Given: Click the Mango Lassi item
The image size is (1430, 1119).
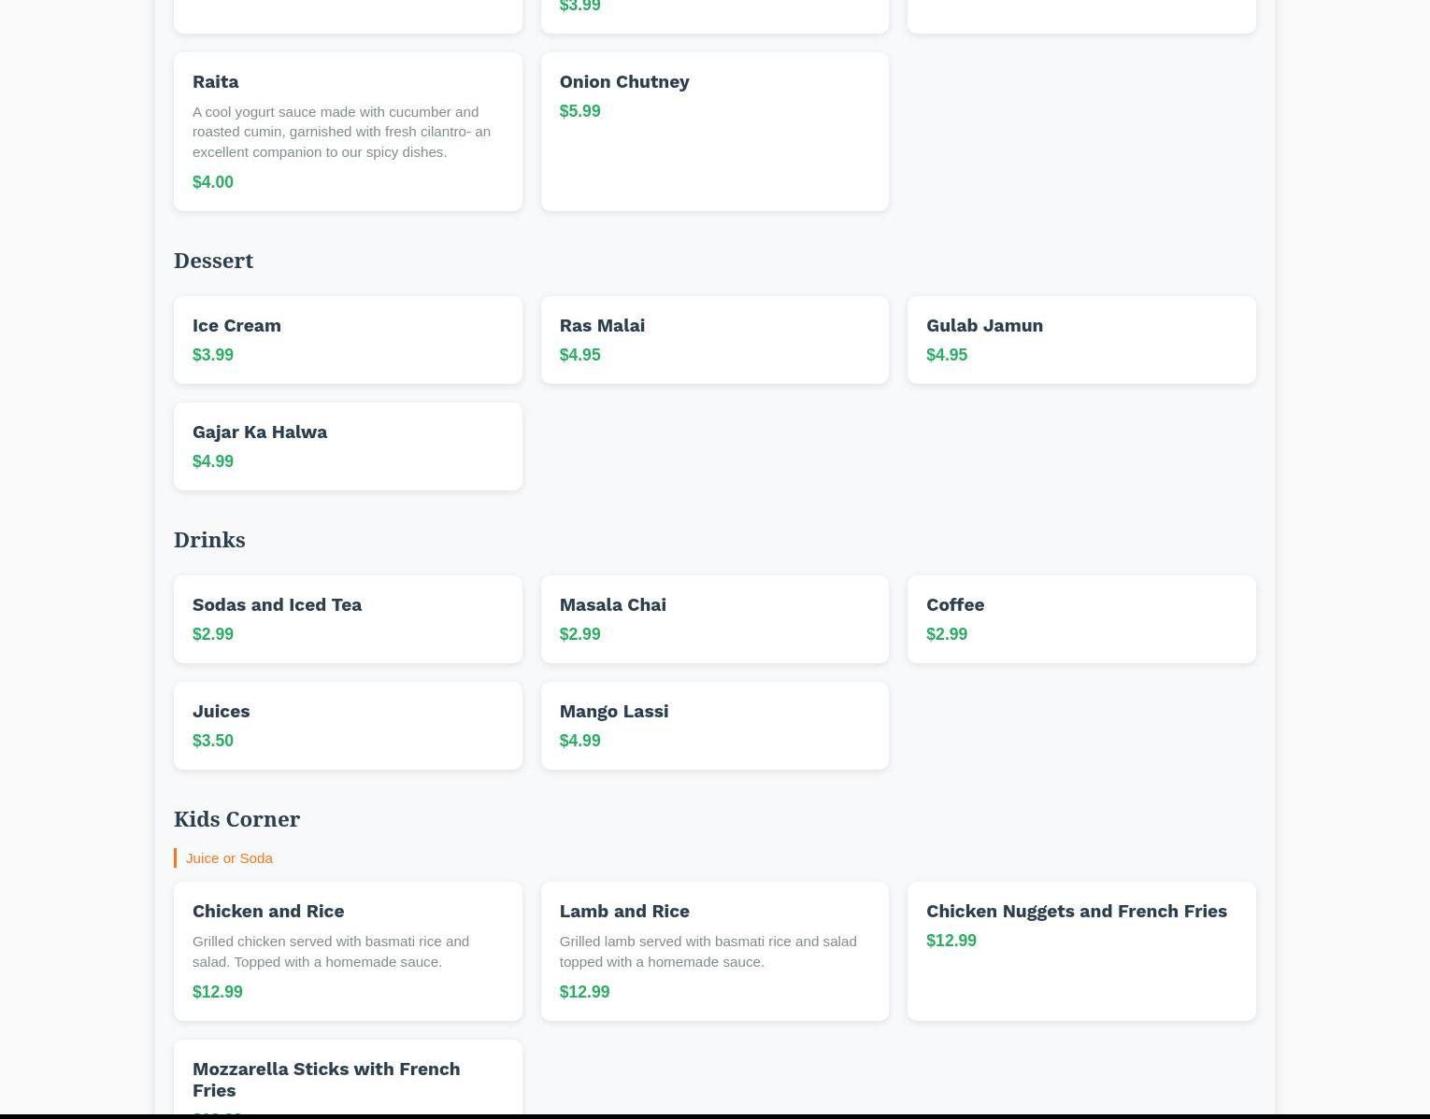Looking at the screenshot, I should coord(714,725).
